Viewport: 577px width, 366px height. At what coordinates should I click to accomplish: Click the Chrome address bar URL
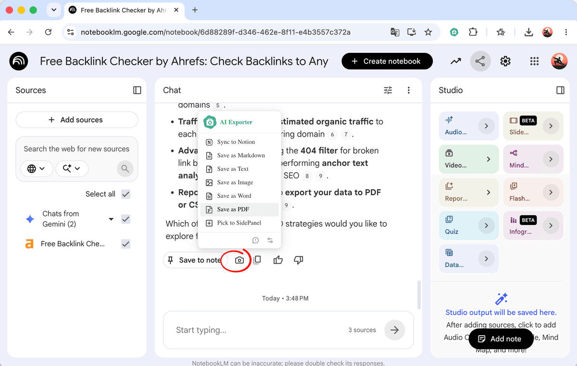215,32
